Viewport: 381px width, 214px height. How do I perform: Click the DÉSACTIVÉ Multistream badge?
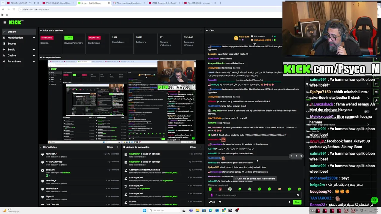[94, 38]
